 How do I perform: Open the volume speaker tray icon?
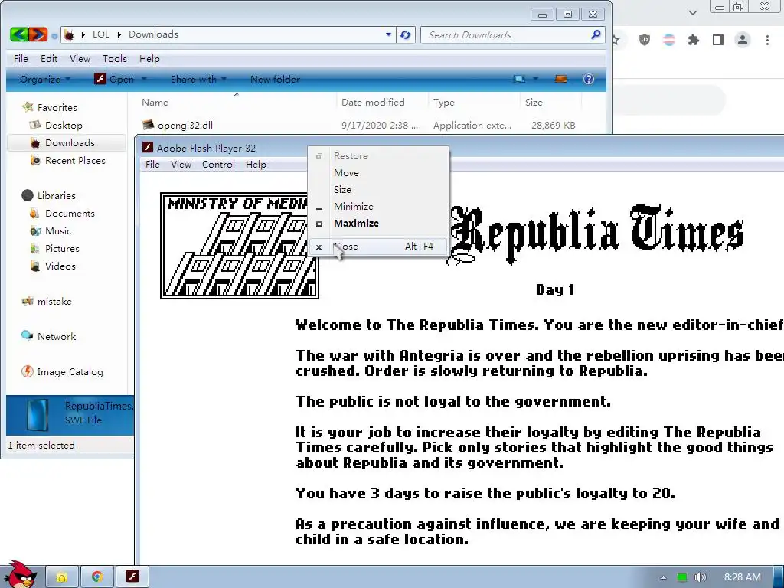pyautogui.click(x=700, y=577)
